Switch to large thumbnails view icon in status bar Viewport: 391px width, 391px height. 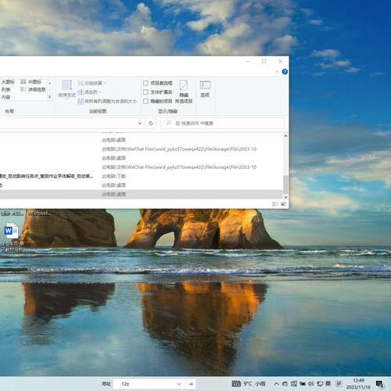(x=283, y=204)
